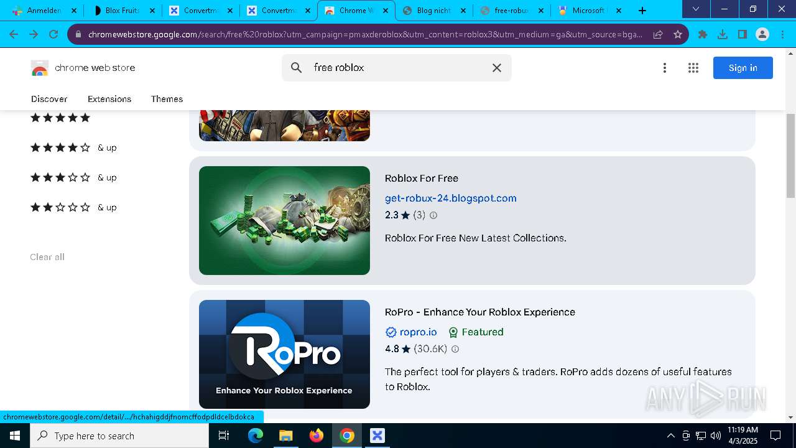
Task: Open RoPro - Enhance Your Roblox Experience title
Action: (x=480, y=312)
